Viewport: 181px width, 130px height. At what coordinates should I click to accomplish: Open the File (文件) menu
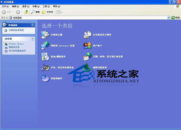tap(5, 6)
